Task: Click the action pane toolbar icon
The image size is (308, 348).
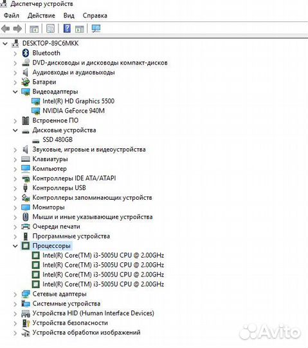Action: coord(79,29)
